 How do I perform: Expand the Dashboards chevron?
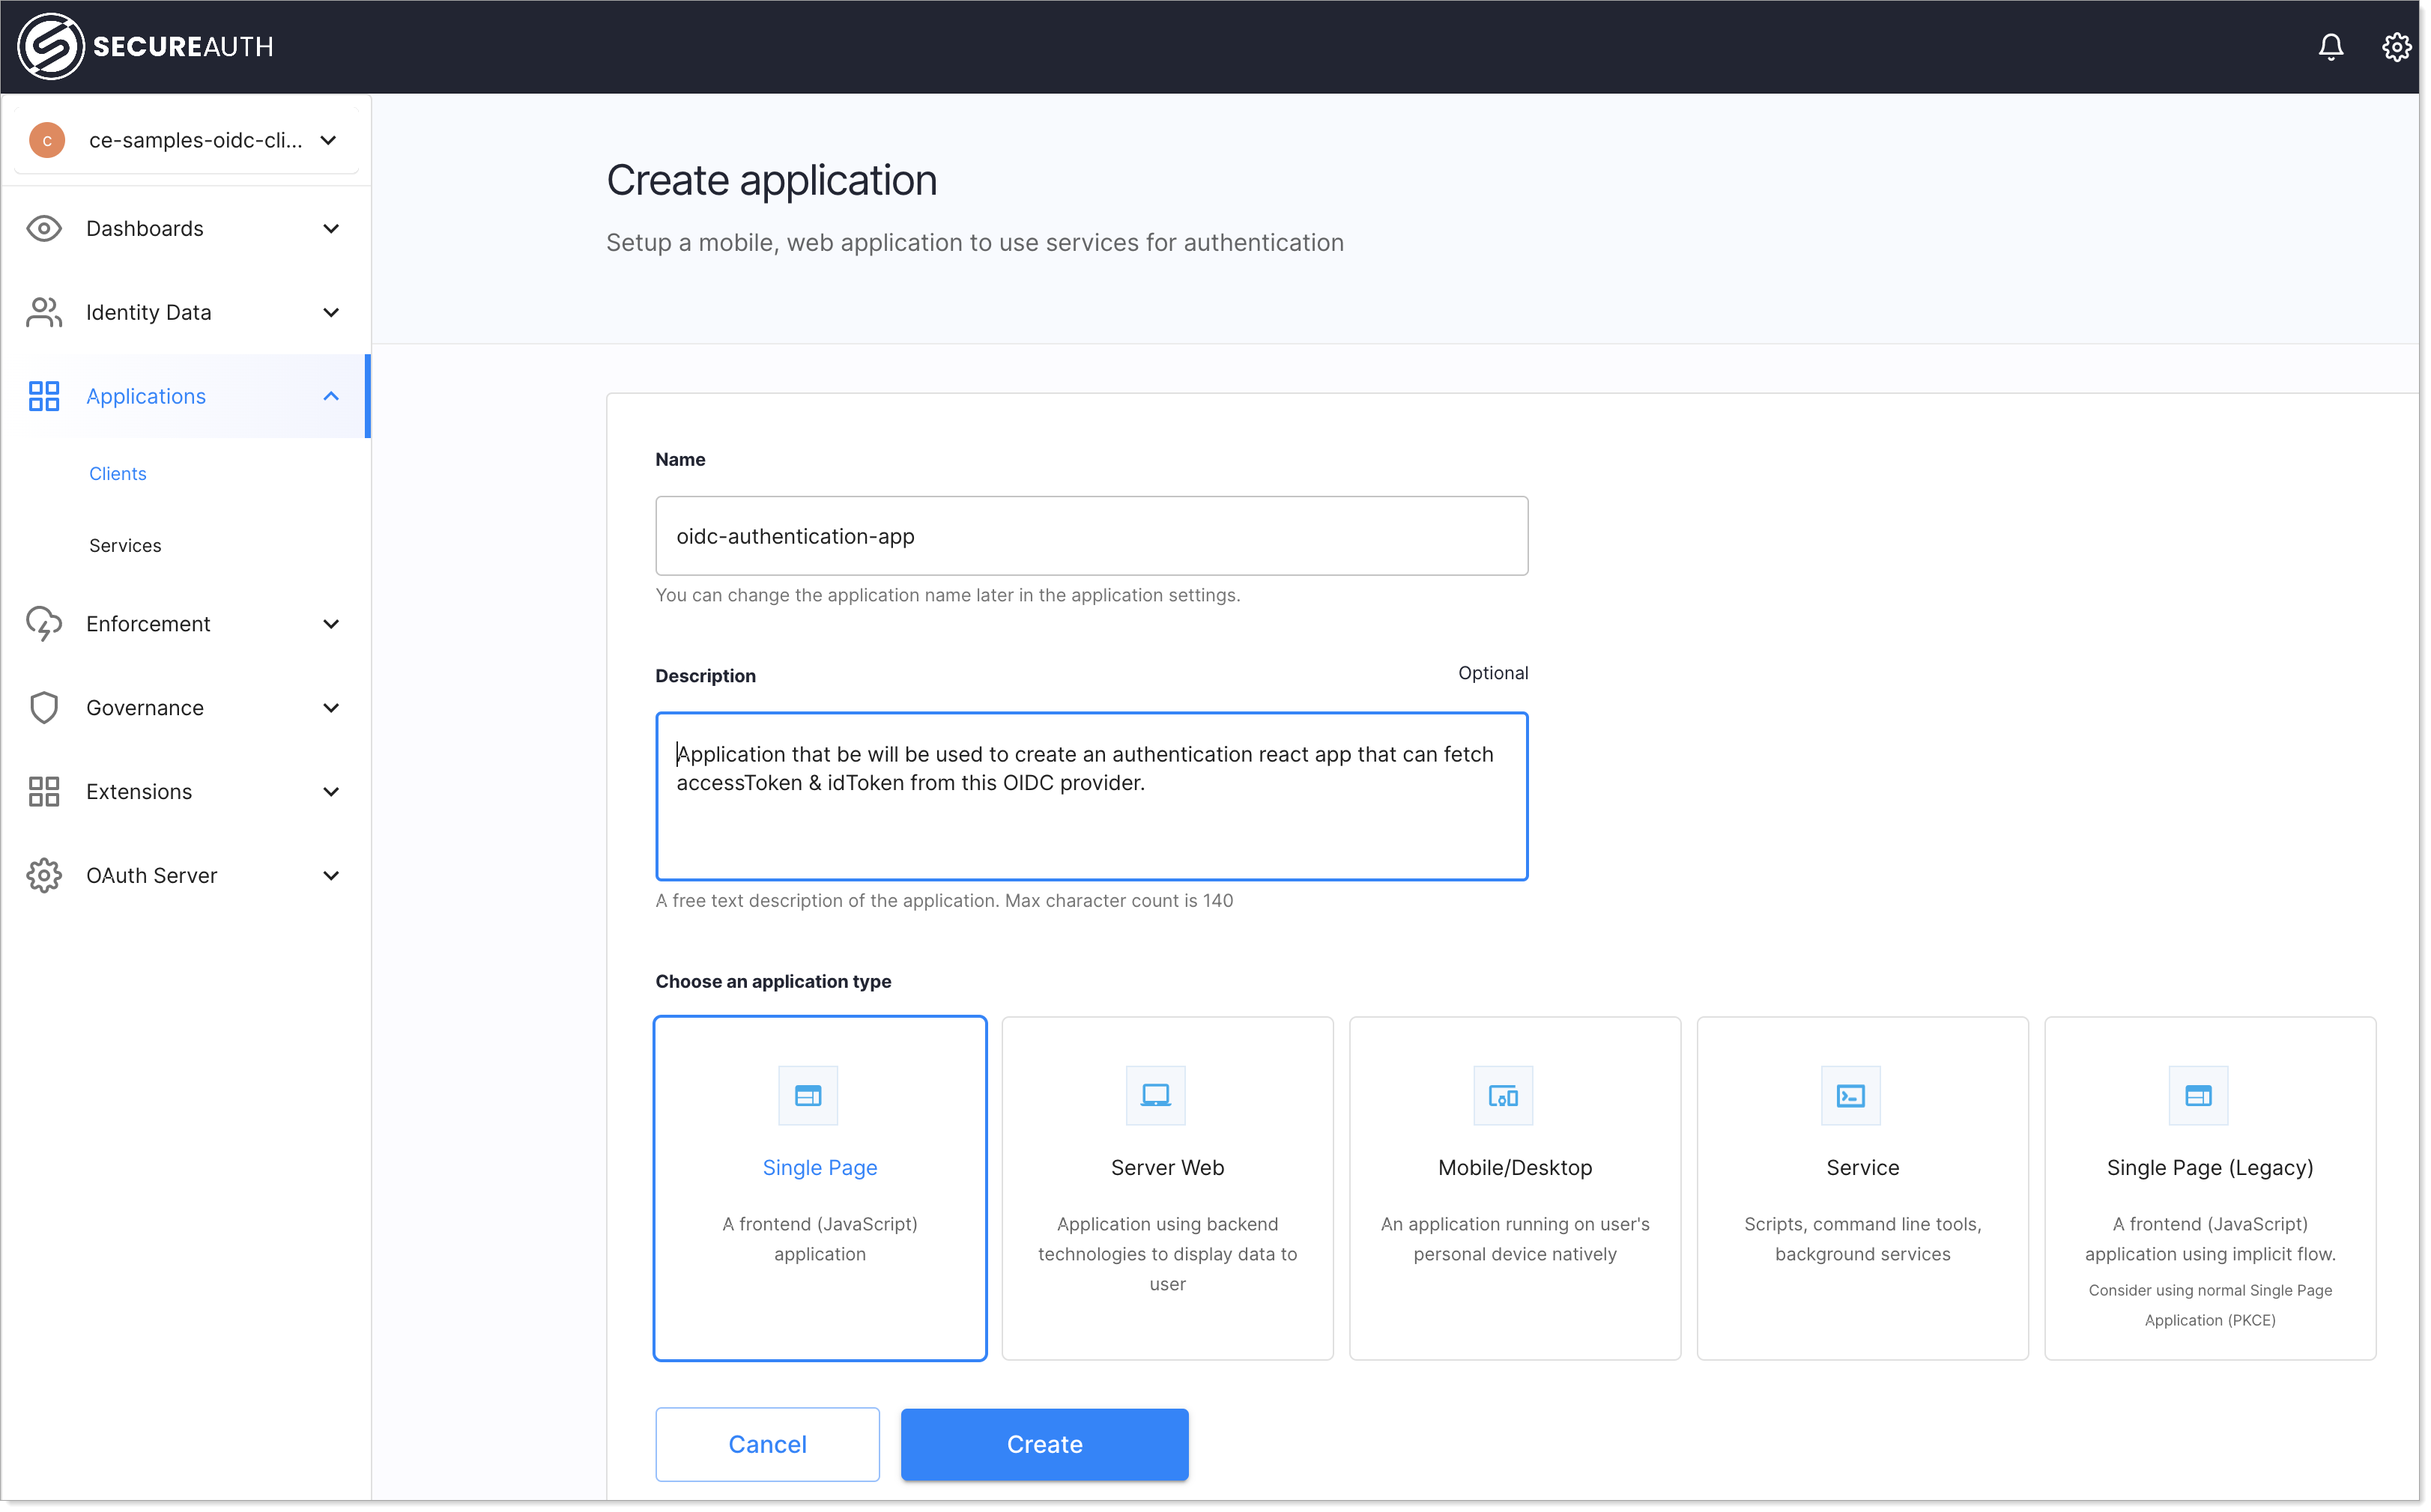331,229
